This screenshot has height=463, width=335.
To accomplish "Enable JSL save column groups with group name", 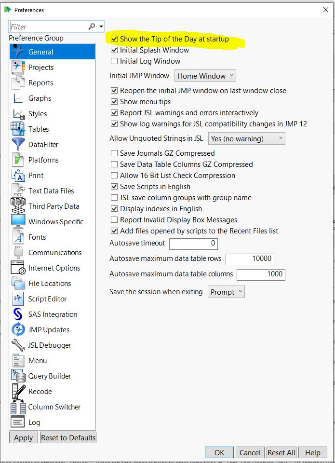I will 114,198.
